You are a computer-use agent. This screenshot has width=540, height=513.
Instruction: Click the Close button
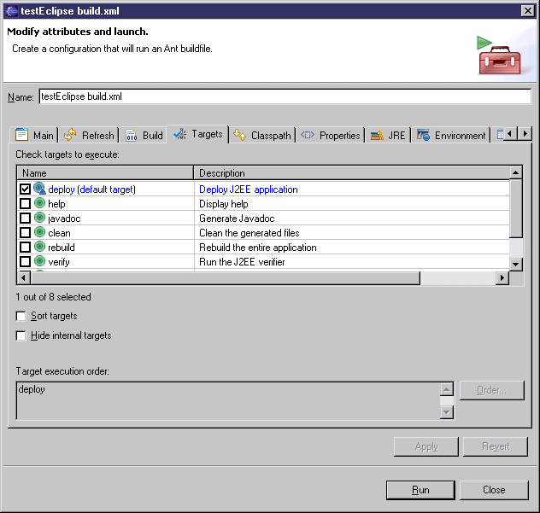point(494,490)
